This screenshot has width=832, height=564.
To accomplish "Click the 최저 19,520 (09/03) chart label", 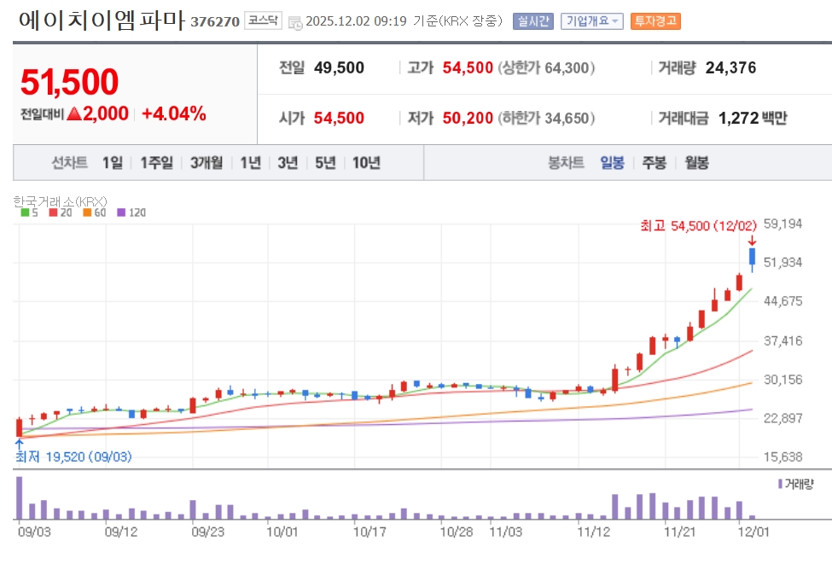I will coord(73,456).
